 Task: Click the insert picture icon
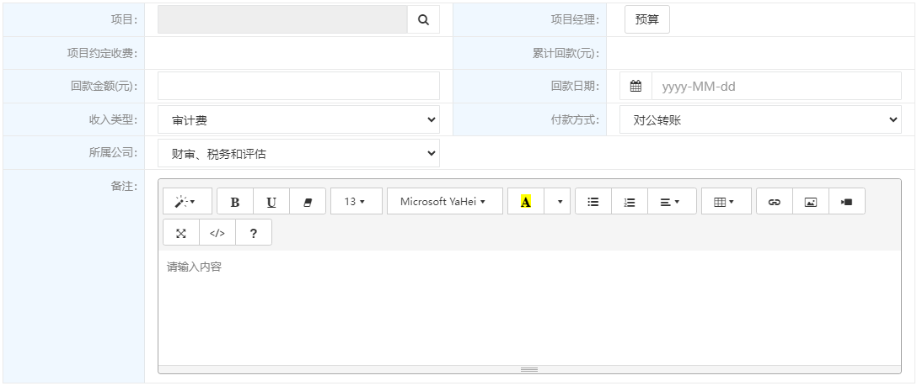click(811, 201)
